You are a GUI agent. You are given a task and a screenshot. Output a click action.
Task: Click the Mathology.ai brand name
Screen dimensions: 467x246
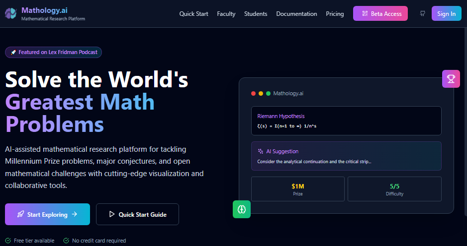click(44, 10)
